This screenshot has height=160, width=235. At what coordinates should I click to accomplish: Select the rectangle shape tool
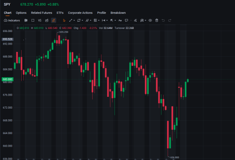(x=79, y=20)
